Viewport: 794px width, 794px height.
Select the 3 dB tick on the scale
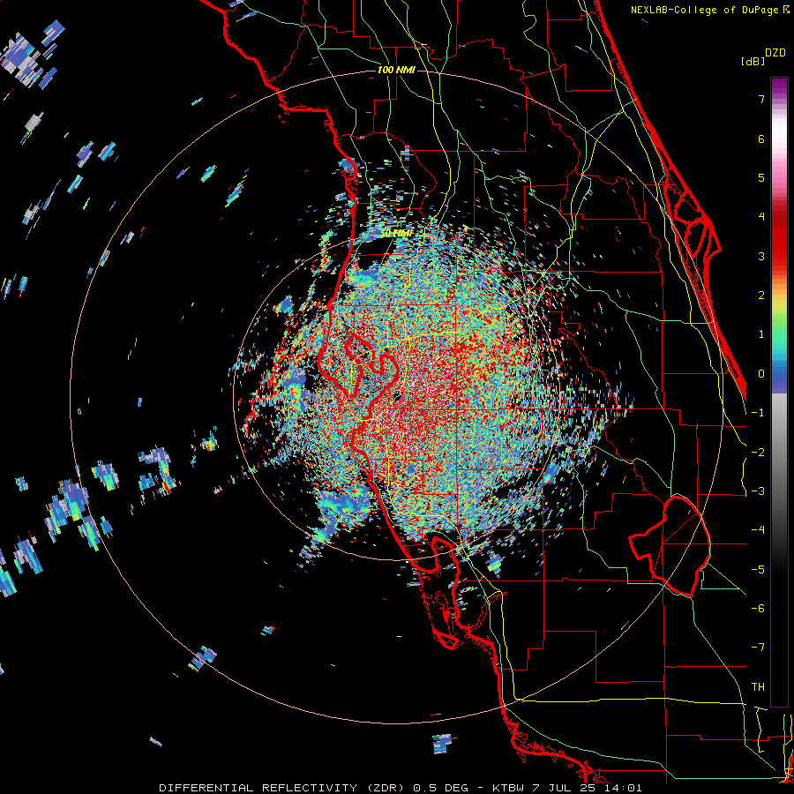761,256
